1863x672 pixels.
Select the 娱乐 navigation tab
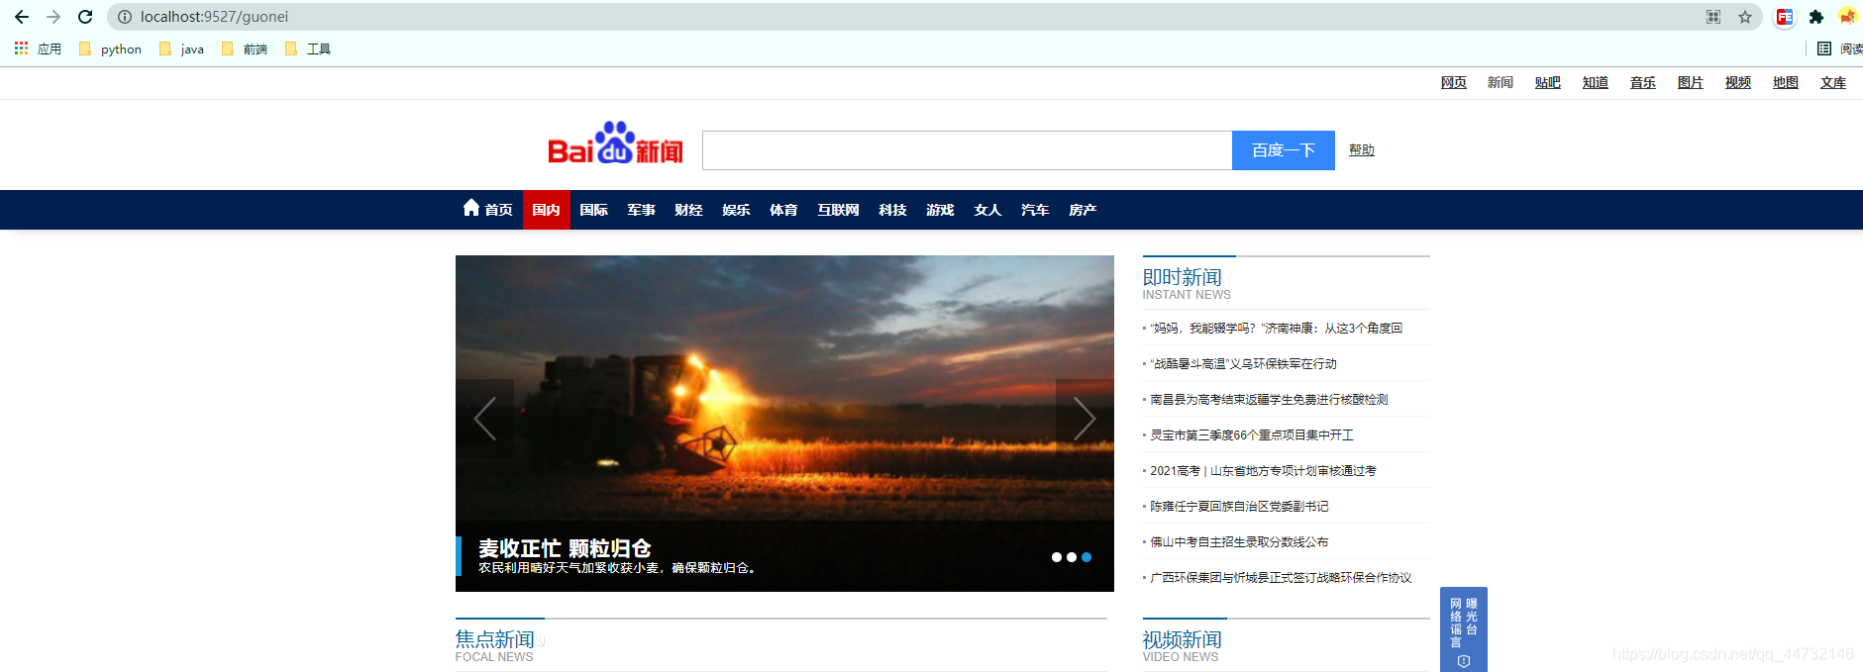coord(737,210)
